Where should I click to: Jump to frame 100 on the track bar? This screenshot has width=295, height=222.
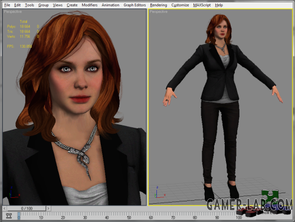(239, 217)
